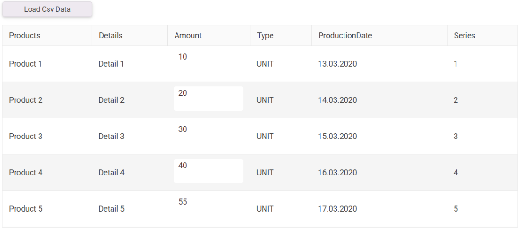Select the Product 3 row
This screenshot has width=520, height=228.
click(x=260, y=136)
